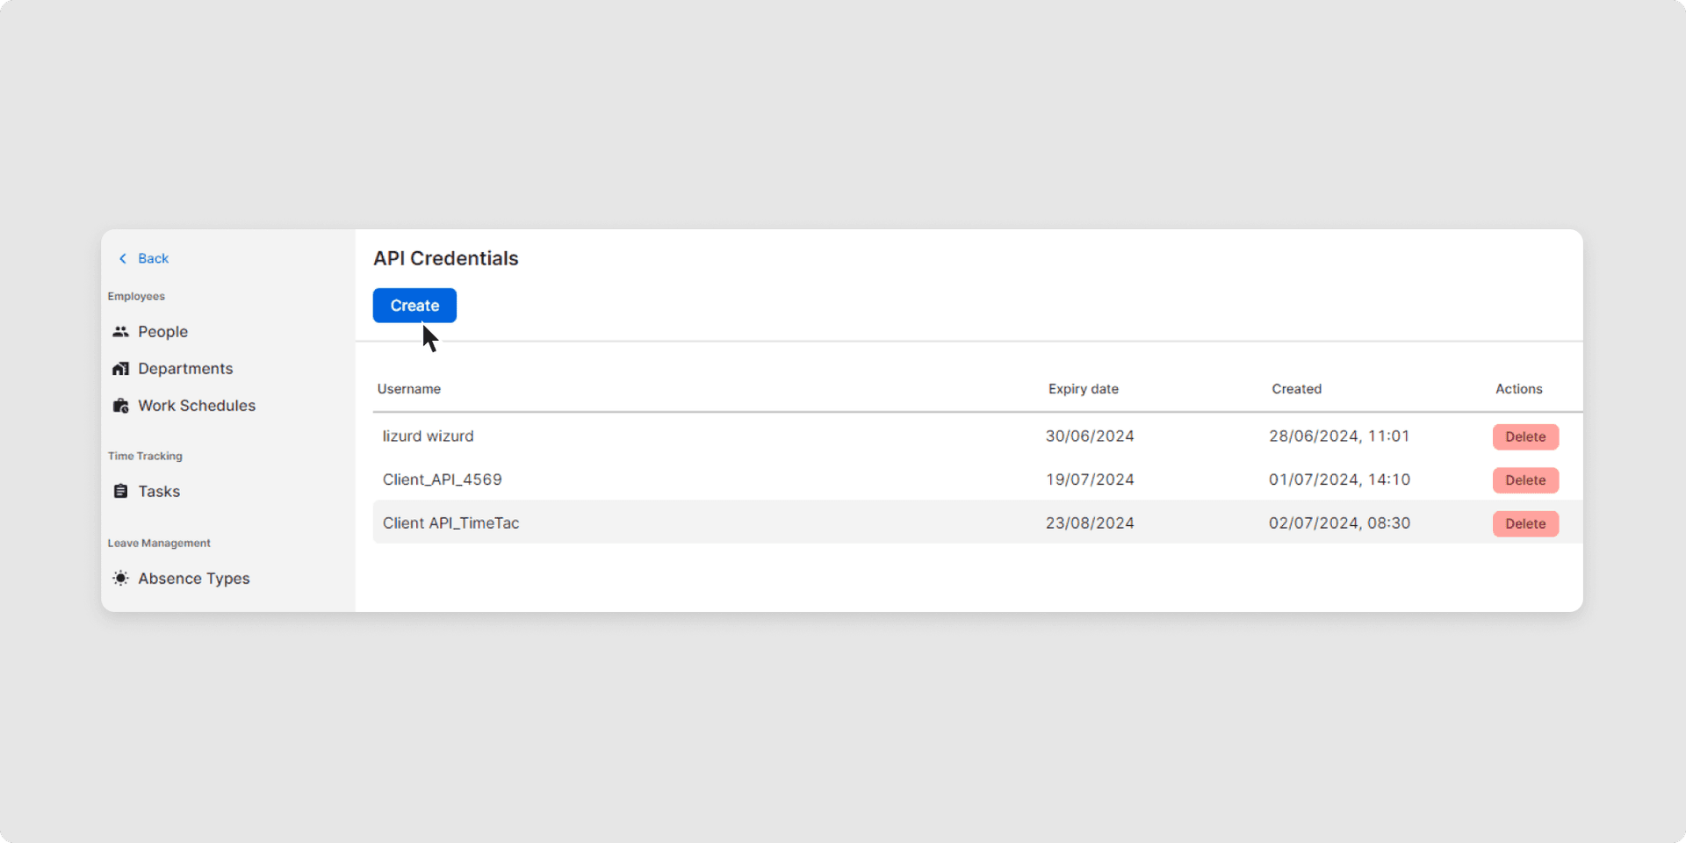Open the People menu label
The width and height of the screenshot is (1686, 843).
coord(162,332)
